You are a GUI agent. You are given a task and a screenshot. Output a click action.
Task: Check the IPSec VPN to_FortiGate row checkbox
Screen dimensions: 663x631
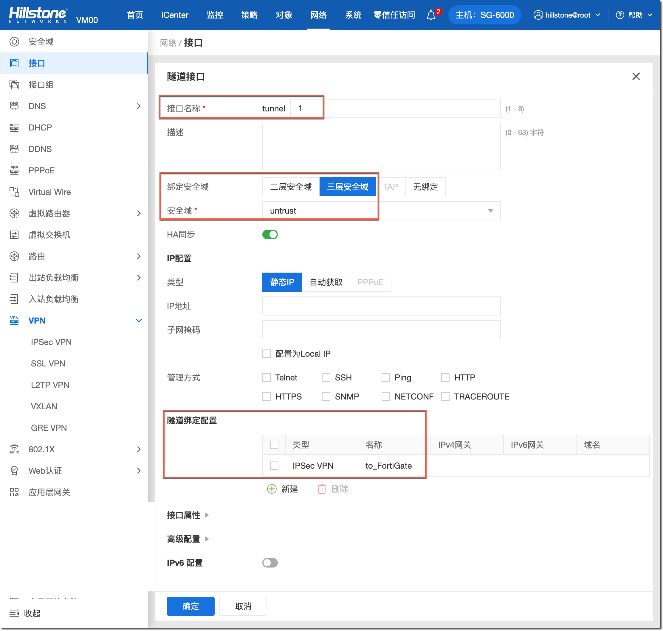coord(274,466)
